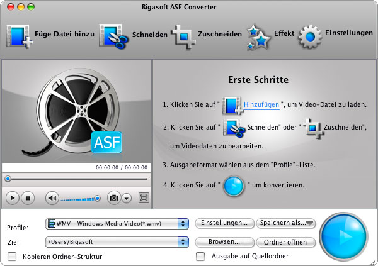Zoom the window with the green button

(31, 7)
